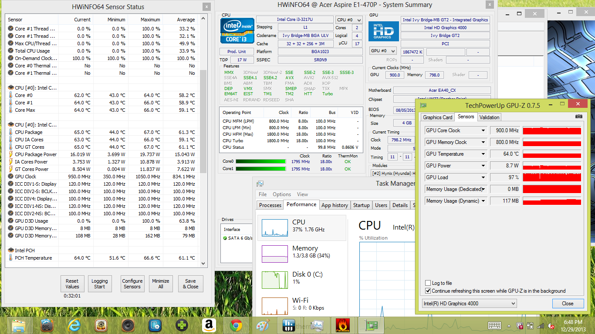Open the Memory Usage (Dedicated) dropdown
This screenshot has width=595, height=334.
483,189
